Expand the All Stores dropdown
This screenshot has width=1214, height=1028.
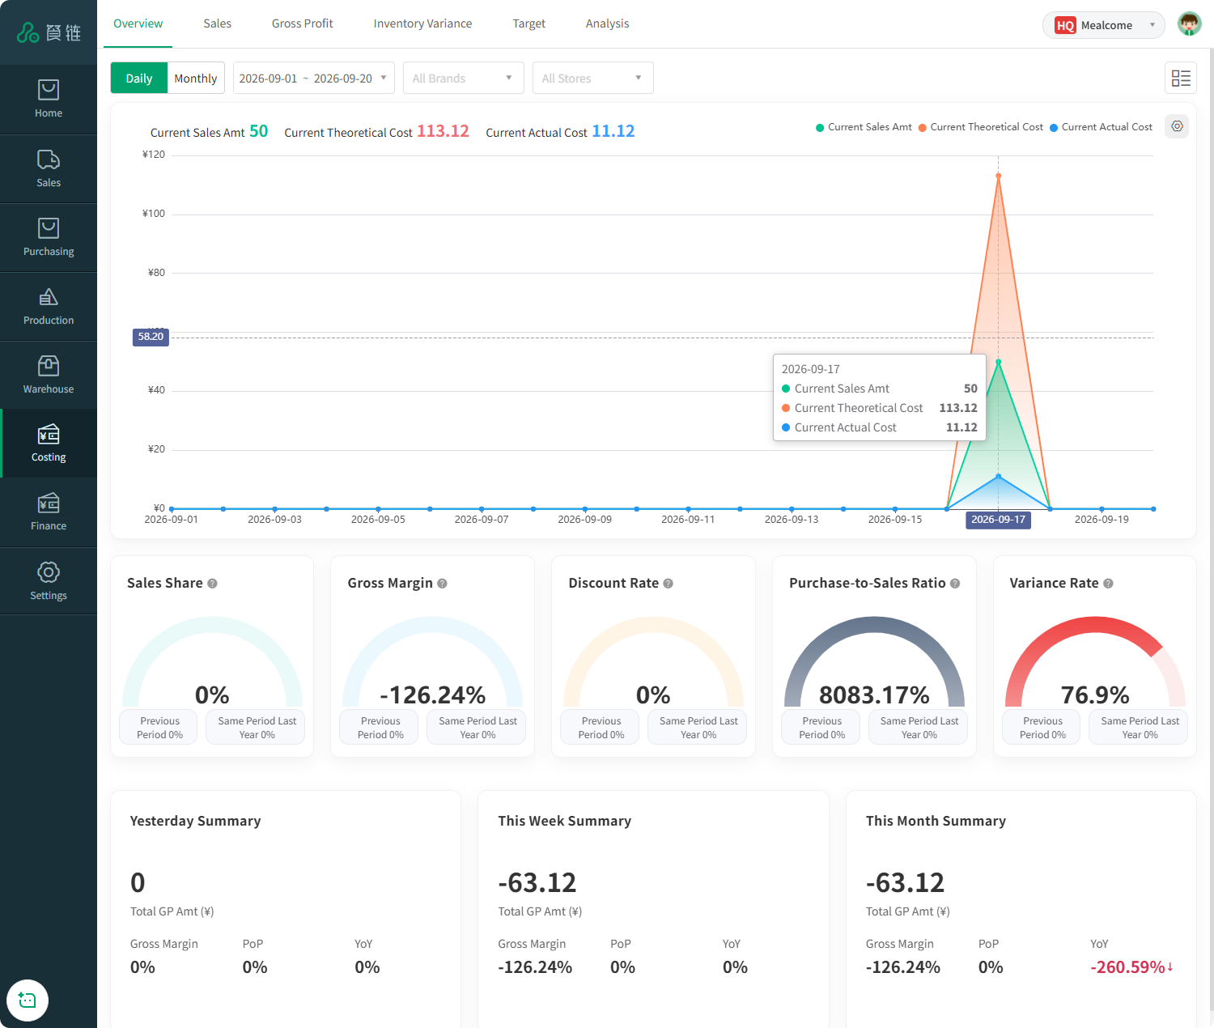593,78
